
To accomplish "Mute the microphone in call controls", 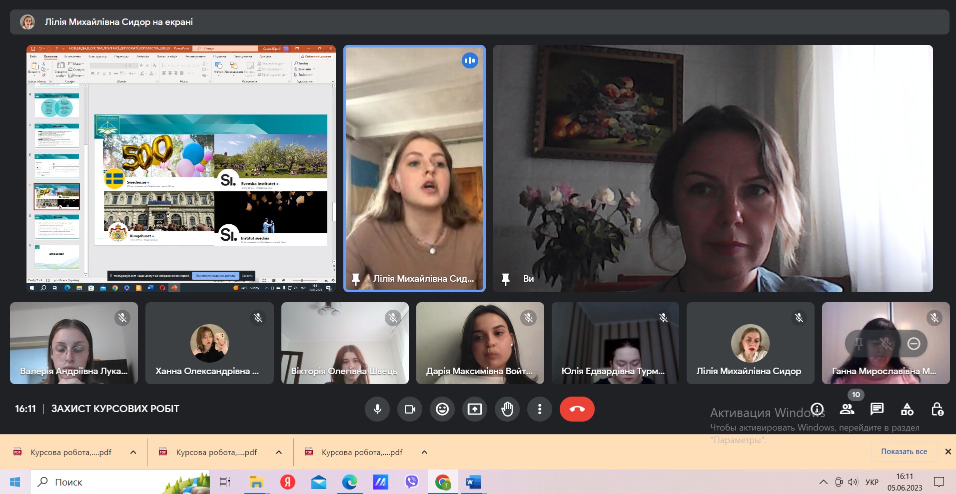I will 377,409.
